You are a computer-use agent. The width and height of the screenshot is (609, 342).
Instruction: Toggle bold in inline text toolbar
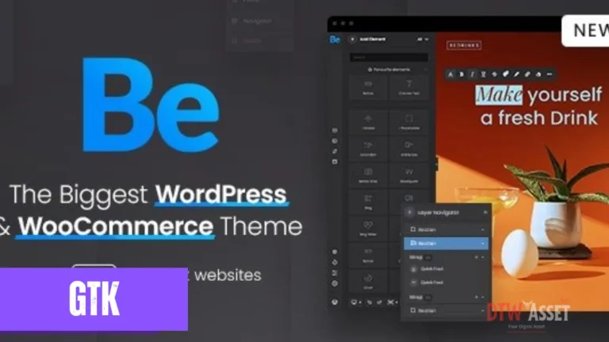tap(462, 74)
